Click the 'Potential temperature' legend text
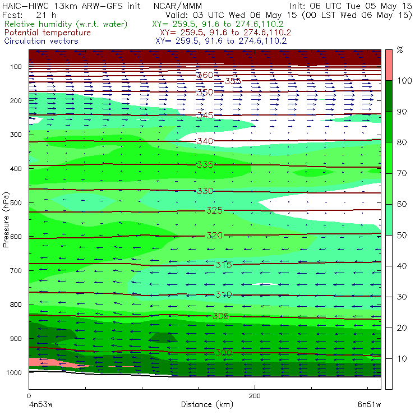Screen dimensions: 415x415 pos(48,33)
